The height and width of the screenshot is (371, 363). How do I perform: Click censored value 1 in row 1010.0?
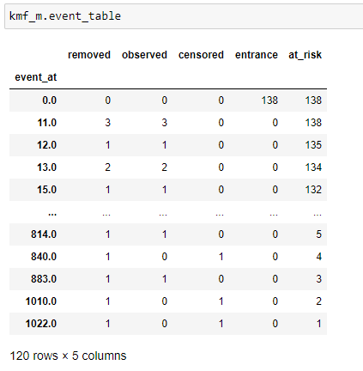click(x=221, y=301)
